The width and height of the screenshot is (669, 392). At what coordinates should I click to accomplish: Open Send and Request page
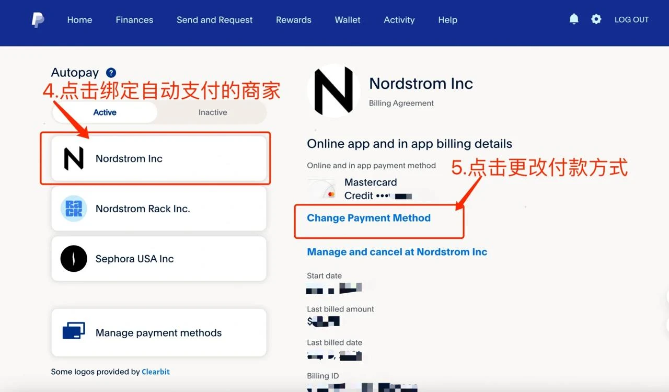click(214, 20)
